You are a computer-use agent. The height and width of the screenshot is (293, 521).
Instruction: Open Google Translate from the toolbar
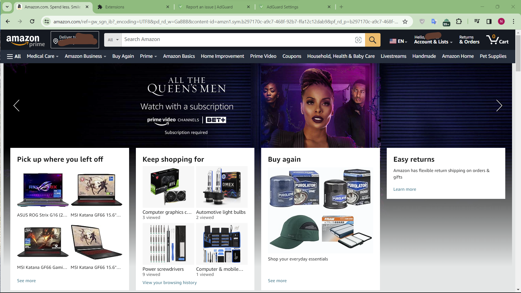(x=434, y=21)
